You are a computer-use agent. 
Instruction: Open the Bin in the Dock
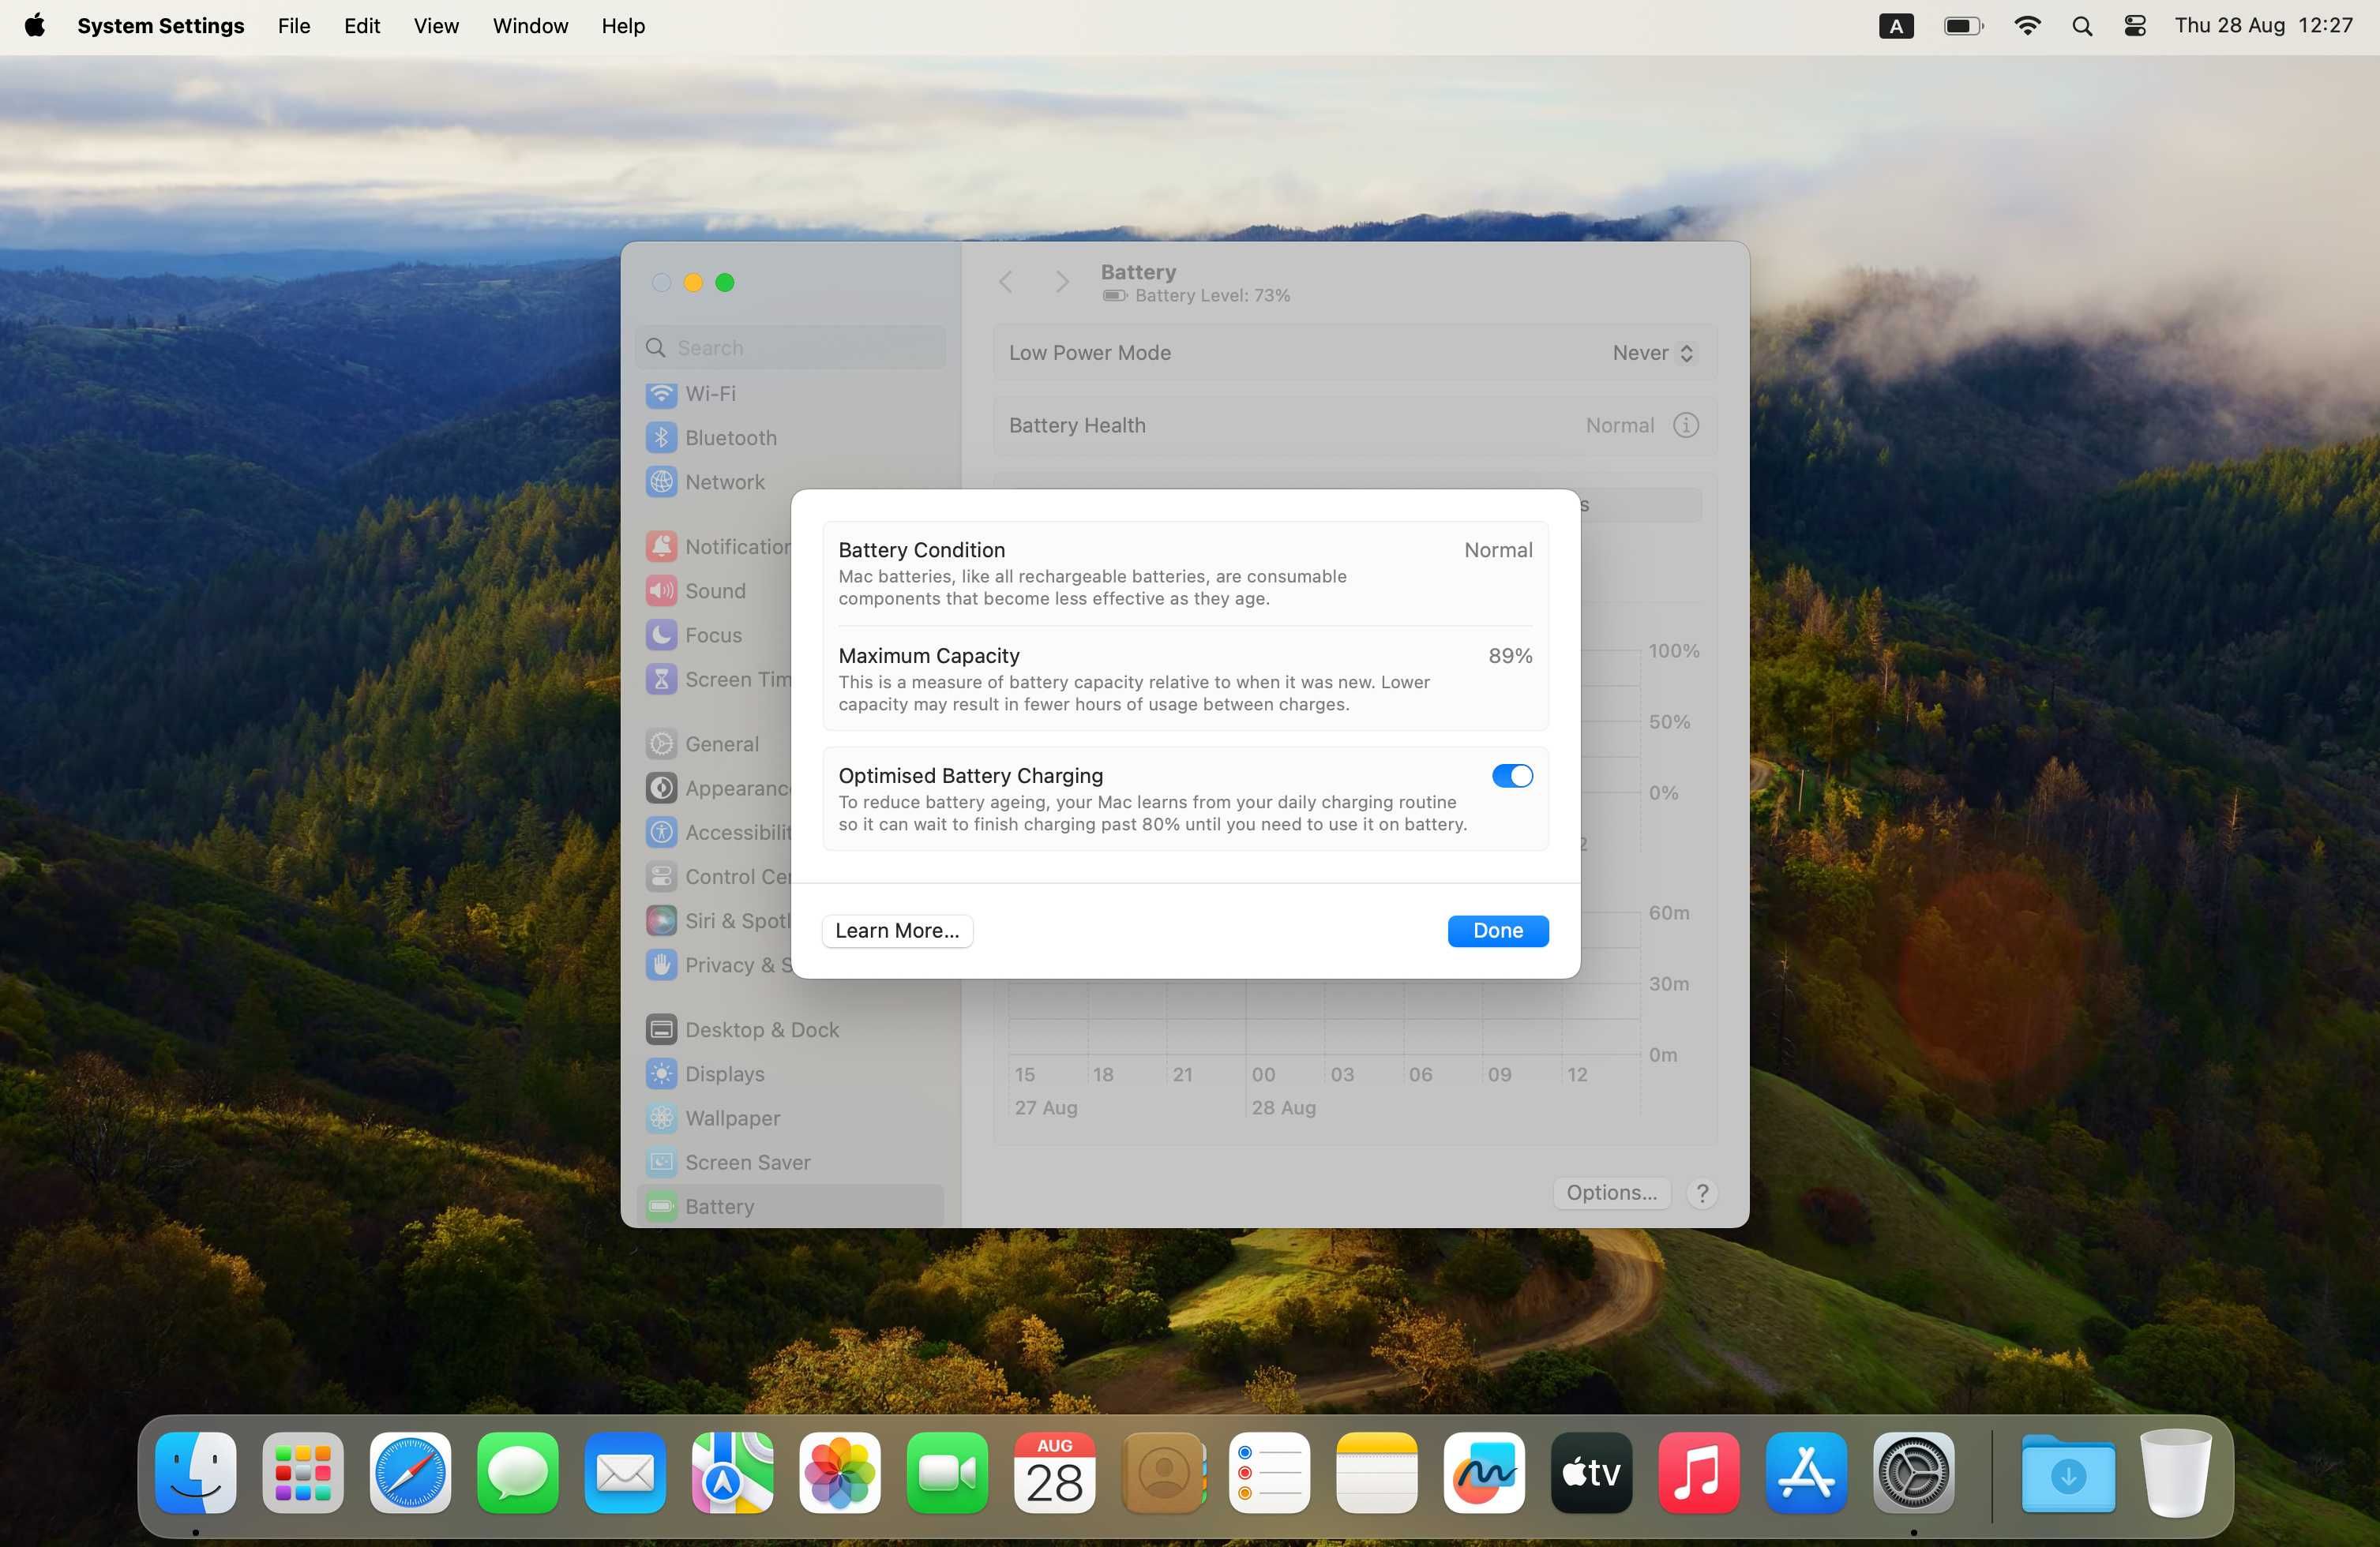point(2175,1472)
